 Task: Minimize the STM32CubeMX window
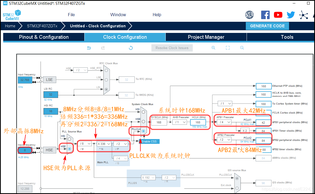pos(294,3)
